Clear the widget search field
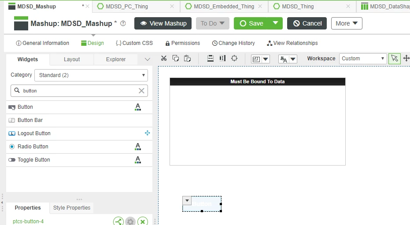Screen dimensions: 410x225 (141, 91)
